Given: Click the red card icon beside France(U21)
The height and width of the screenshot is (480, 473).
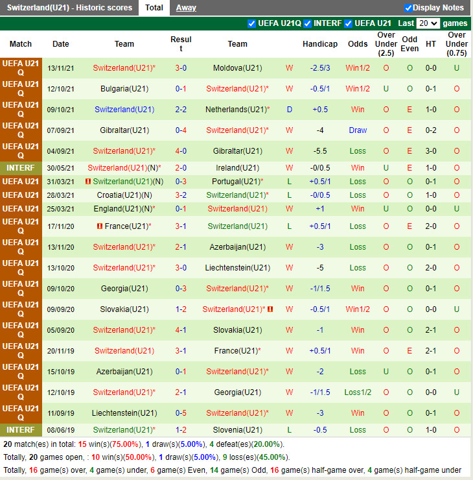Looking at the screenshot, I should click(100, 226).
